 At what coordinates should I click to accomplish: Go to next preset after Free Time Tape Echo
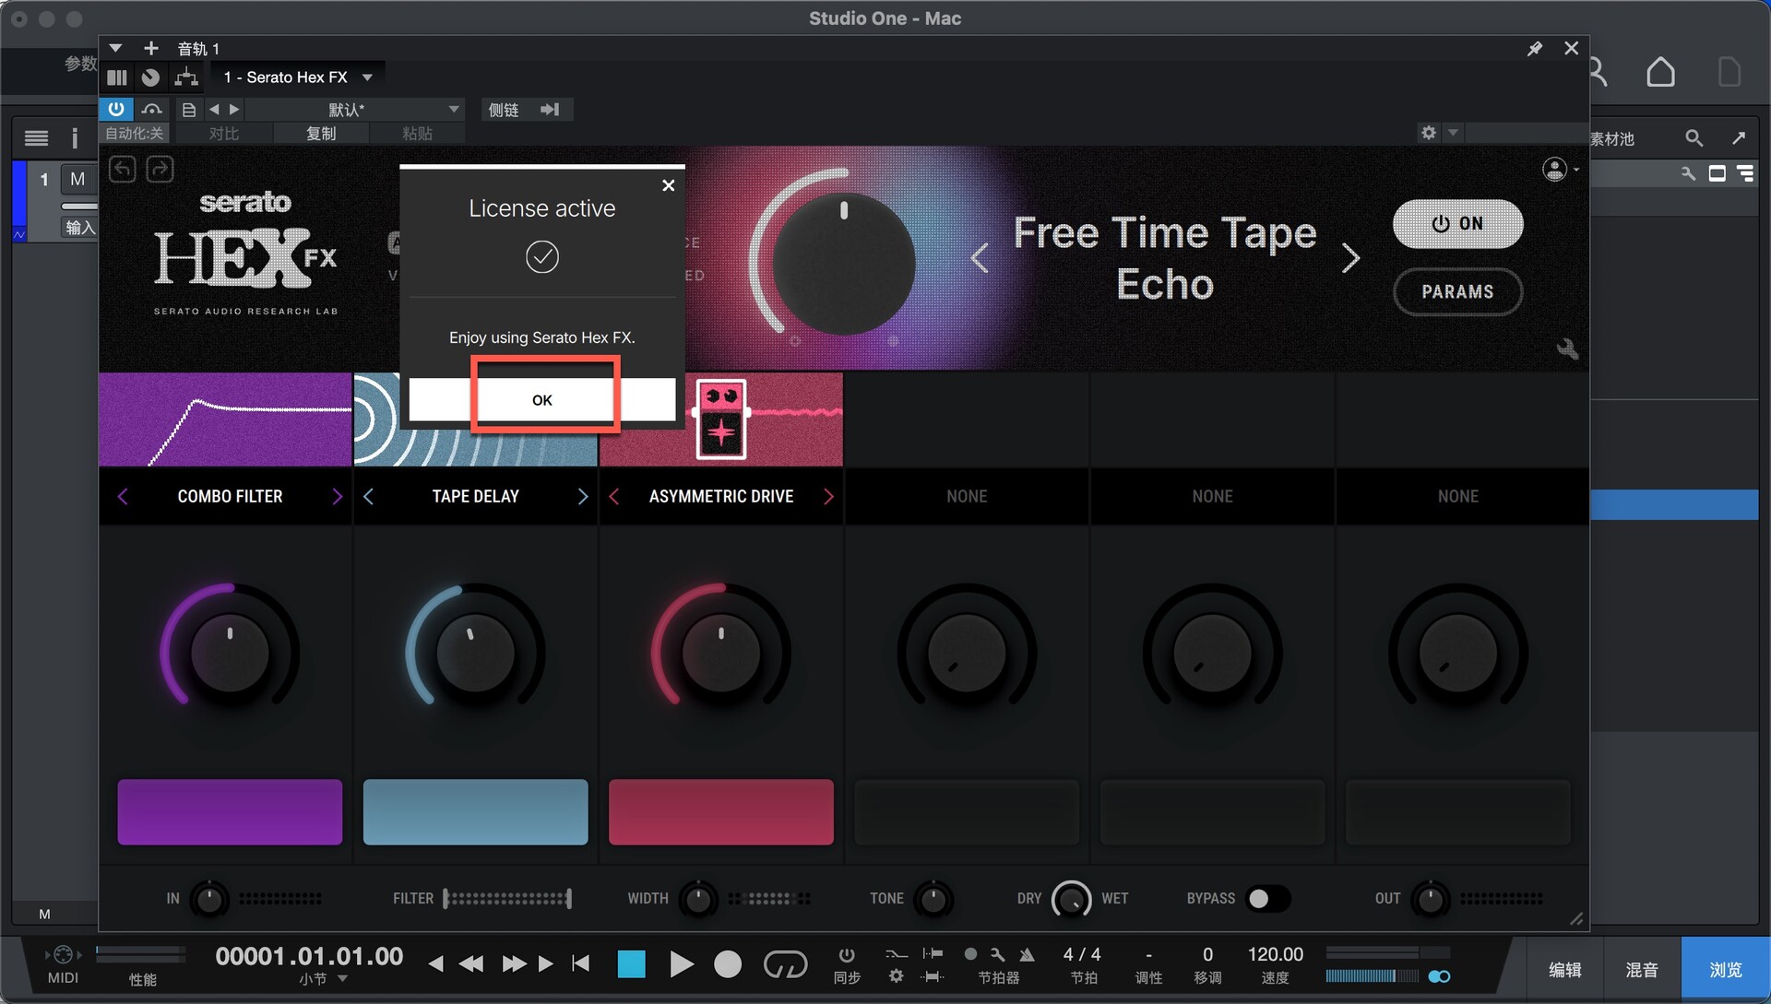[1349, 258]
